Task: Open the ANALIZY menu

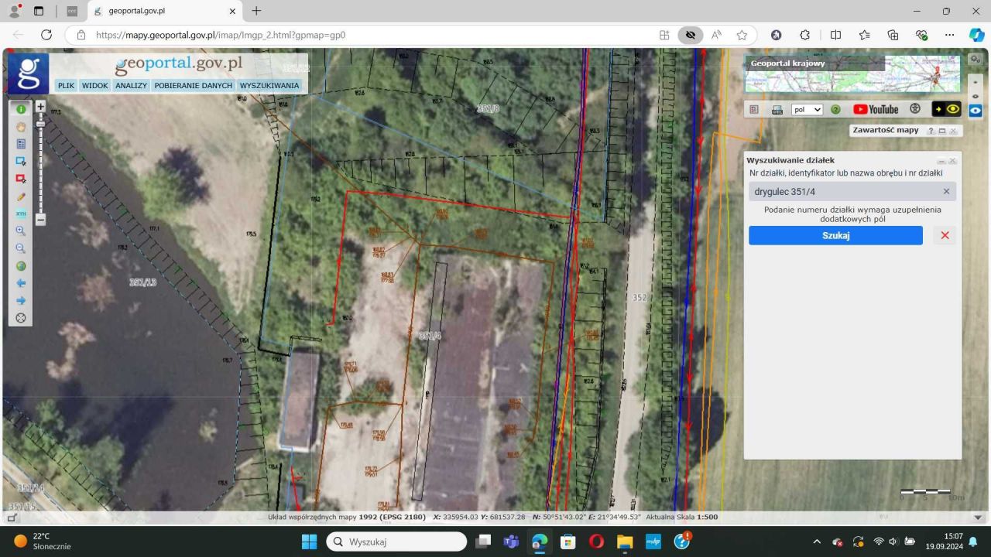Action: [x=132, y=86]
